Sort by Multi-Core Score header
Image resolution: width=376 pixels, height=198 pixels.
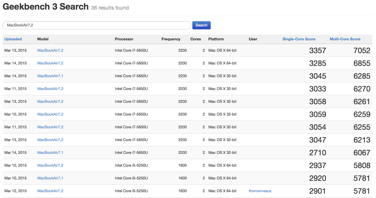coord(345,39)
